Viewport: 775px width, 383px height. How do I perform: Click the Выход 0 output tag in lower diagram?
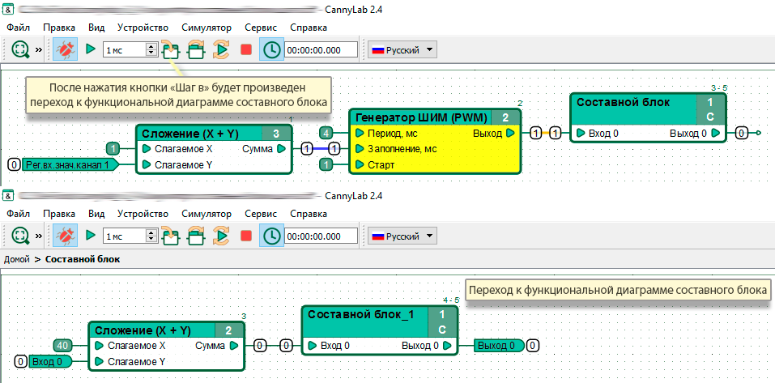coord(499,346)
